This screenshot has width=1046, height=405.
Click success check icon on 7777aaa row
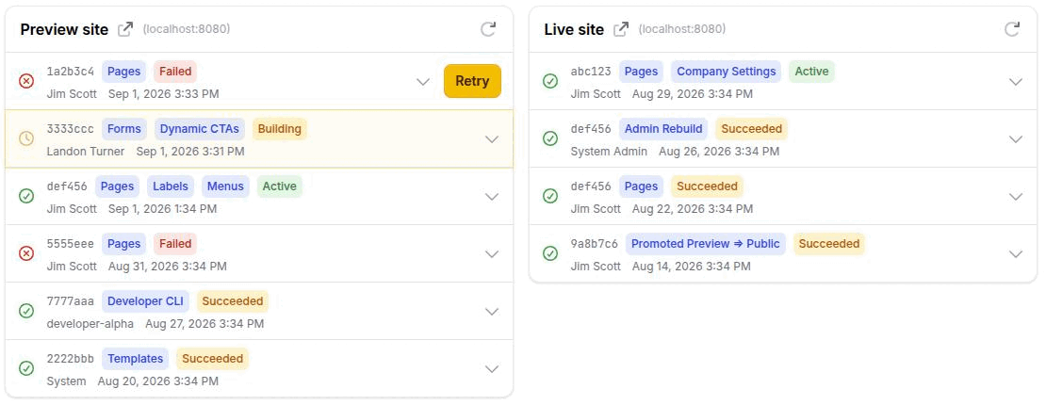tap(26, 311)
